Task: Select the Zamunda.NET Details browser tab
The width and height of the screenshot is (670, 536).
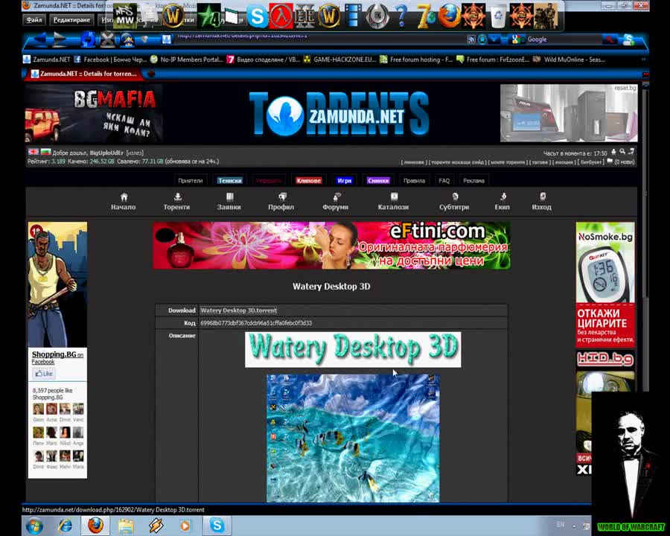Action: coord(83,74)
